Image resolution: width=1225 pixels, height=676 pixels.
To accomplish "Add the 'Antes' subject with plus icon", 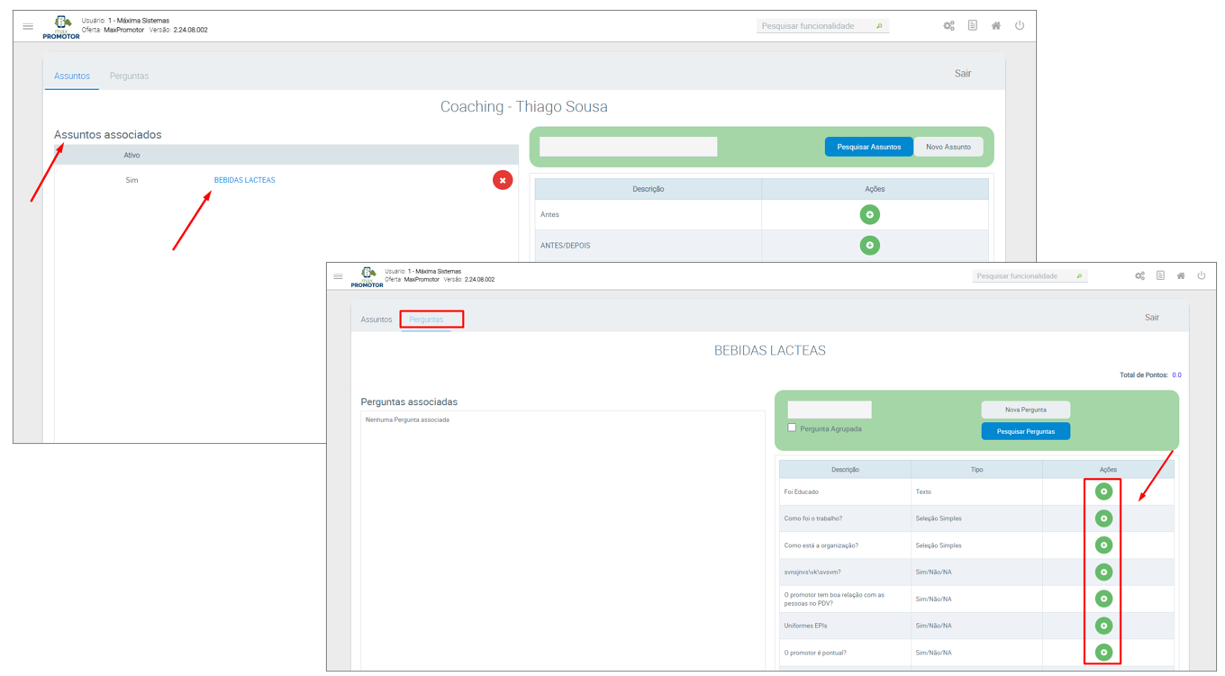I will (869, 215).
